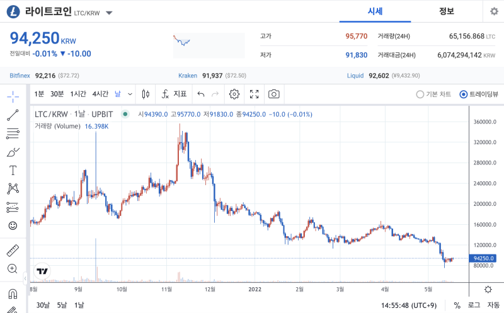Switch to the 정보 tab
The height and width of the screenshot is (313, 504).
click(447, 11)
